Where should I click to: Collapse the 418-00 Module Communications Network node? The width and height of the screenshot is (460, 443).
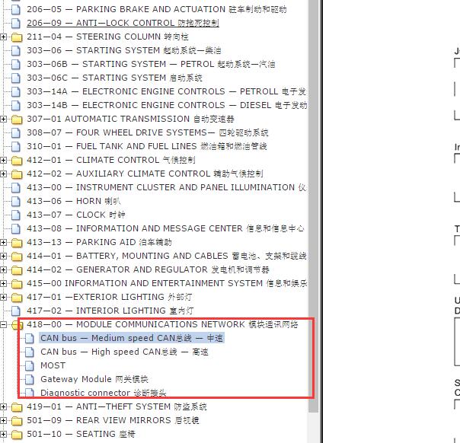point(3,324)
